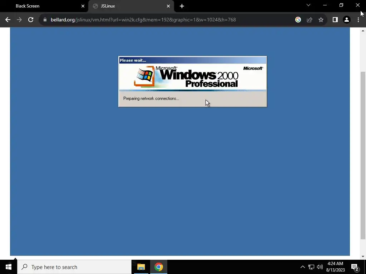This screenshot has width=366, height=274.
Task: Minimize the Chrome window
Action: click(325, 5)
